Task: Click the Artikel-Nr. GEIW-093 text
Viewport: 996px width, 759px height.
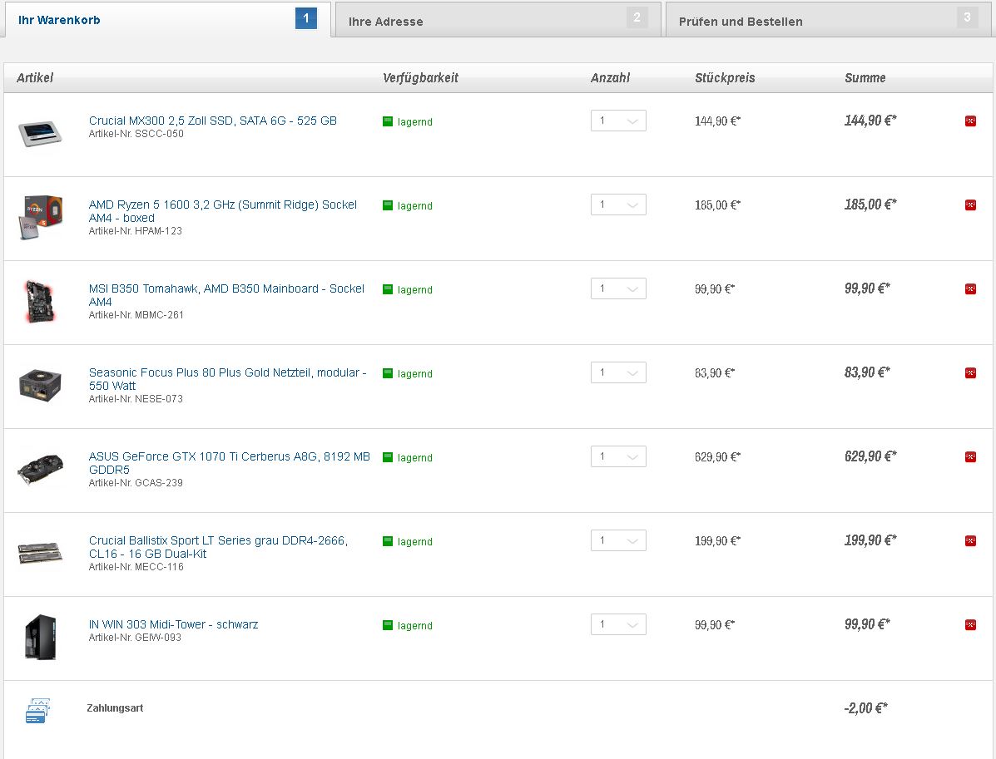Action: 135,638
